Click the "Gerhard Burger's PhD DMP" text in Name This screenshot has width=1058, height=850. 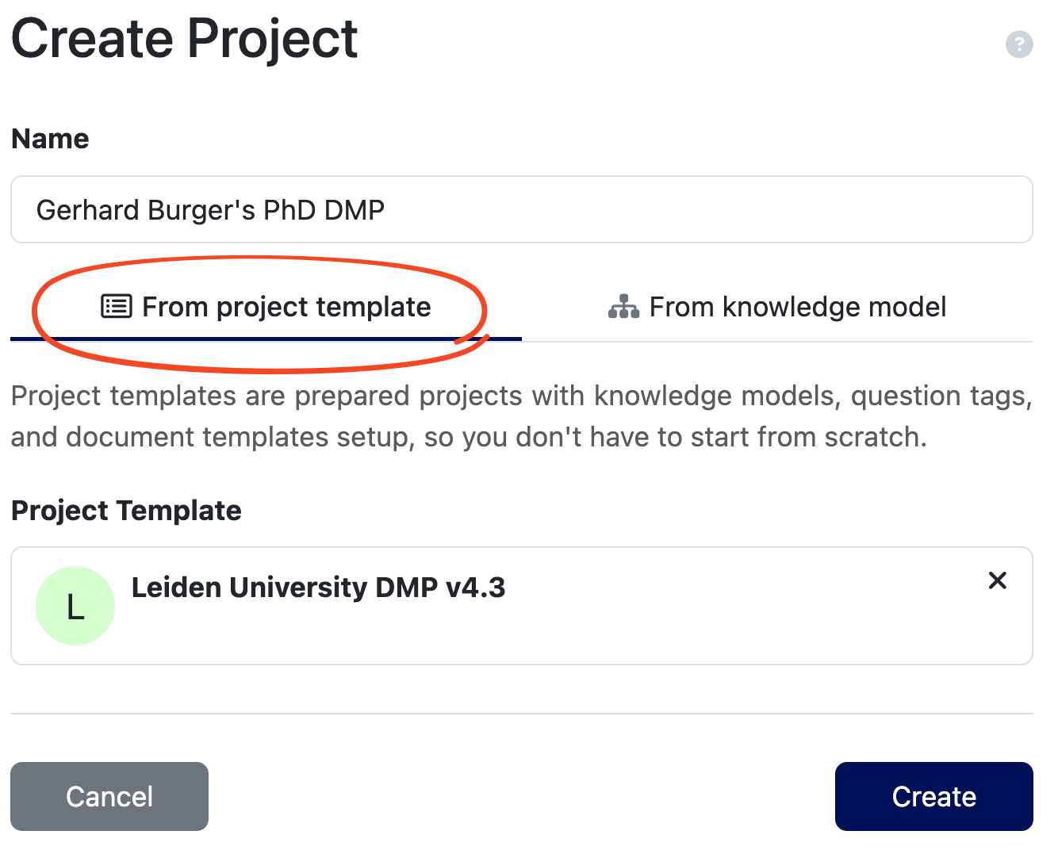(x=210, y=210)
